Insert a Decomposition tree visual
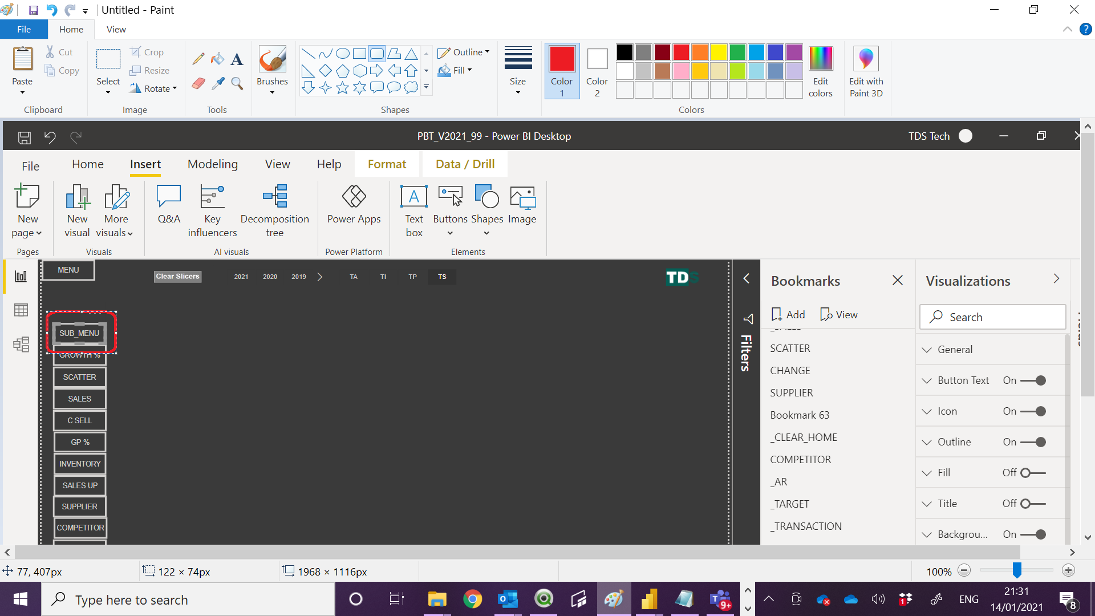 (275, 211)
